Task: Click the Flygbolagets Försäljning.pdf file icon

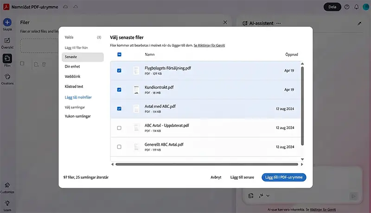Action: tap(136, 70)
